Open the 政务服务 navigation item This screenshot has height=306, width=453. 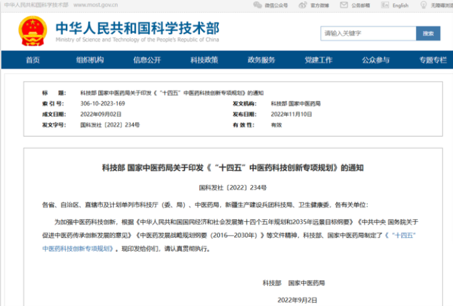tap(261, 60)
